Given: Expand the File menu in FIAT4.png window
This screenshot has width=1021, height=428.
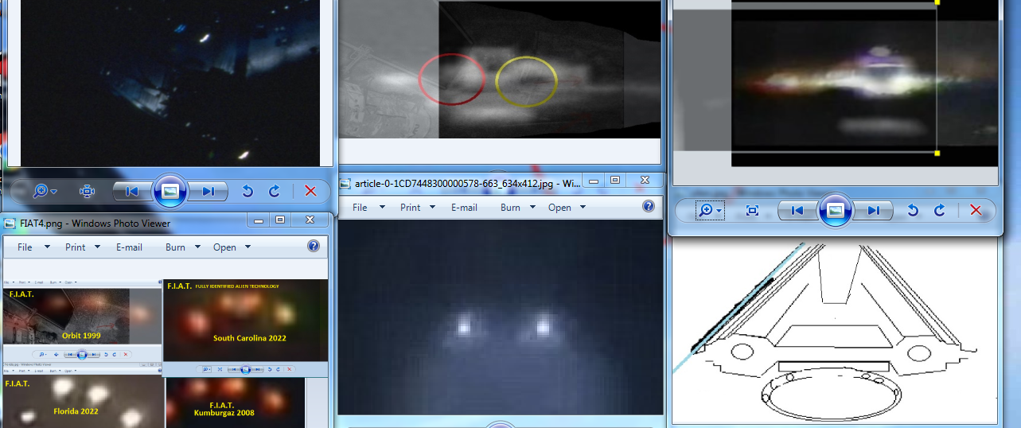Looking at the screenshot, I should pos(33,247).
